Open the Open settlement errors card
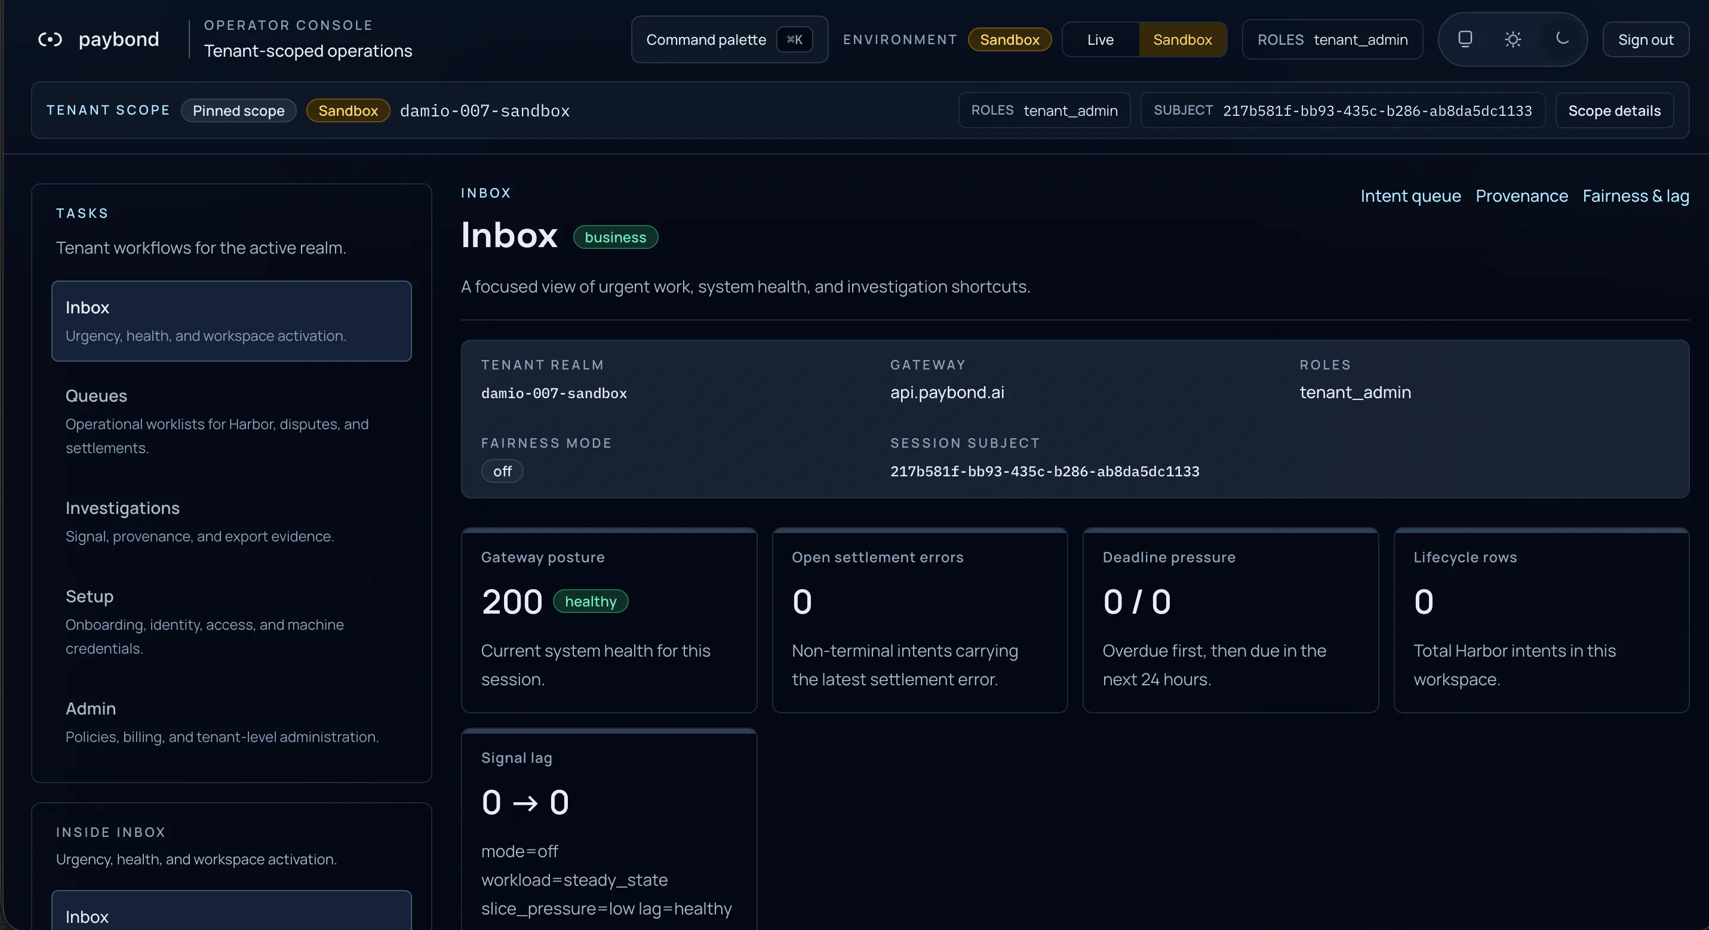This screenshot has width=1709, height=930. pyautogui.click(x=920, y=620)
